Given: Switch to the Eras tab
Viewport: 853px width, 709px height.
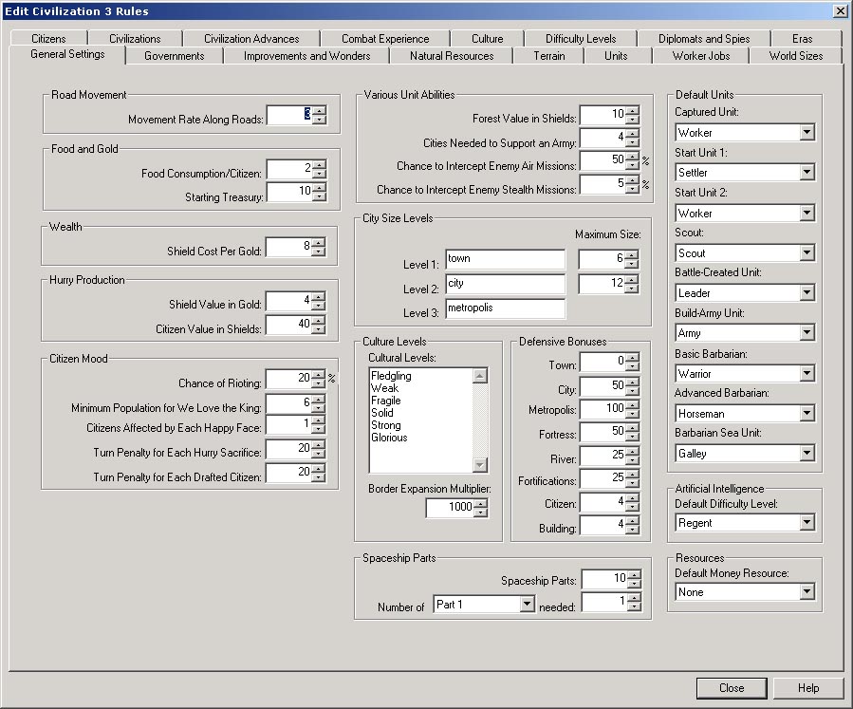Looking at the screenshot, I should (802, 38).
